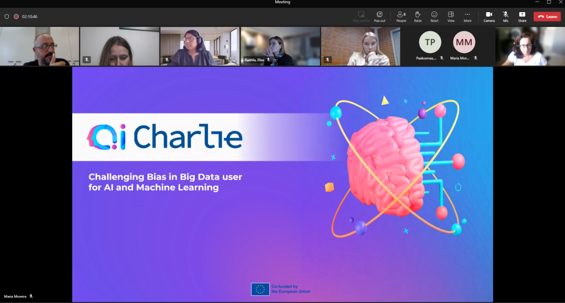The height and width of the screenshot is (303, 565).
Task: Select the MM Maria Mor... participant avatar
Action: coord(463,42)
